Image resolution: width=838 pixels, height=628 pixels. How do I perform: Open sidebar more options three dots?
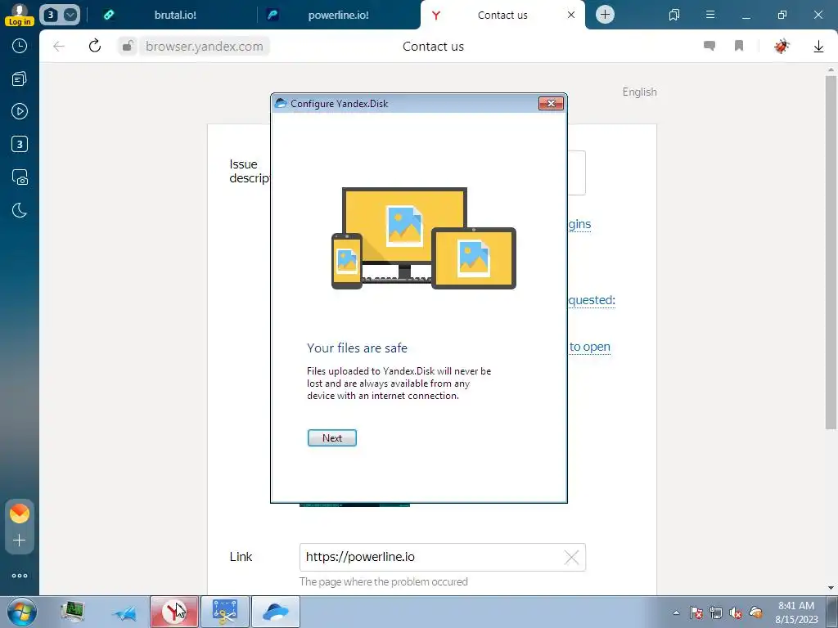(20, 576)
